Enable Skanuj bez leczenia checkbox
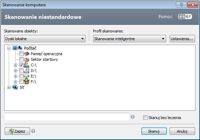The width and height of the screenshot is (200, 140). pyautogui.click(x=145, y=118)
